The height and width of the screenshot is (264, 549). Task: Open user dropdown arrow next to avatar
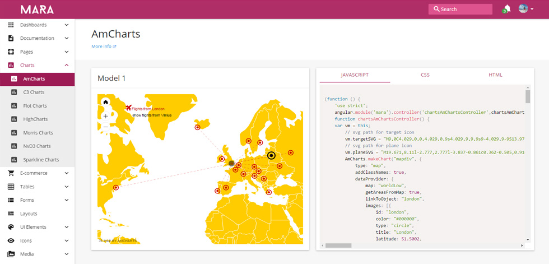(532, 9)
